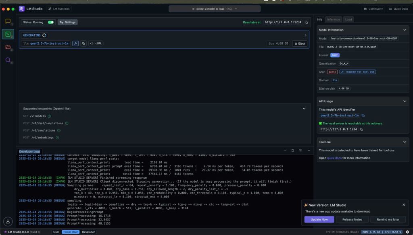This screenshot has width=413, height=235.
Task: Click the http://127.0.0.1:1234 Reachable at address
Action: pyautogui.click(x=283, y=23)
